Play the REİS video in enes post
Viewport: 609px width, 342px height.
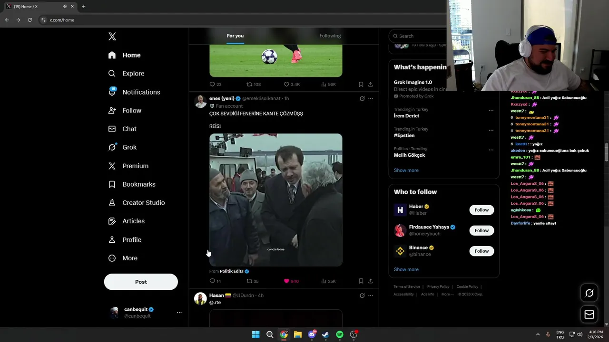(276, 200)
